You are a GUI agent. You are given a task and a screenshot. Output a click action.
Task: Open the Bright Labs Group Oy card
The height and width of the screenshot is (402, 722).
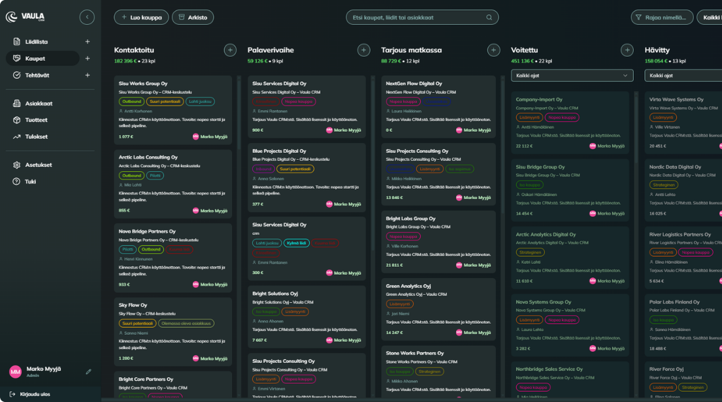[438, 242]
